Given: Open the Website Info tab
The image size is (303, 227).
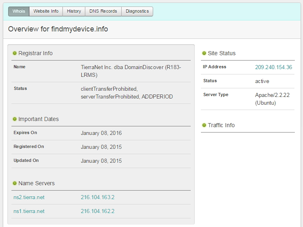Looking at the screenshot, I should click(46, 11).
